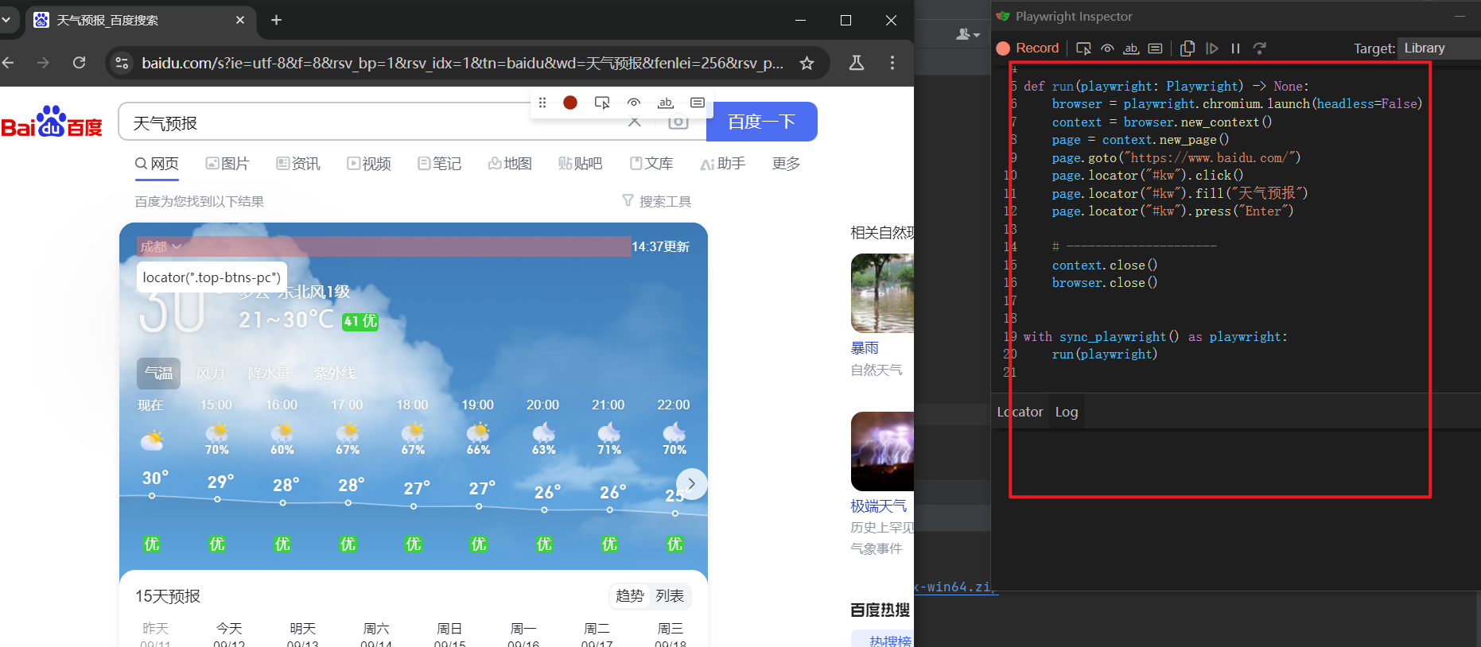Click the user account dropdown in background window
The height and width of the screenshot is (647, 1481).
tap(967, 34)
